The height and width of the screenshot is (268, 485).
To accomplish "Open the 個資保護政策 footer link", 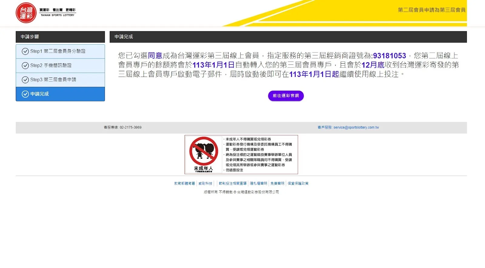I will click(x=298, y=184).
